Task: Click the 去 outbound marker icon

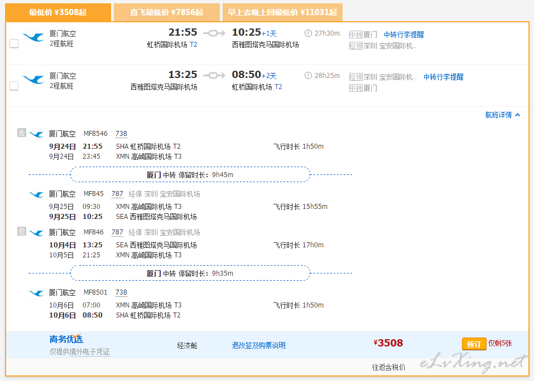Action: (21, 133)
